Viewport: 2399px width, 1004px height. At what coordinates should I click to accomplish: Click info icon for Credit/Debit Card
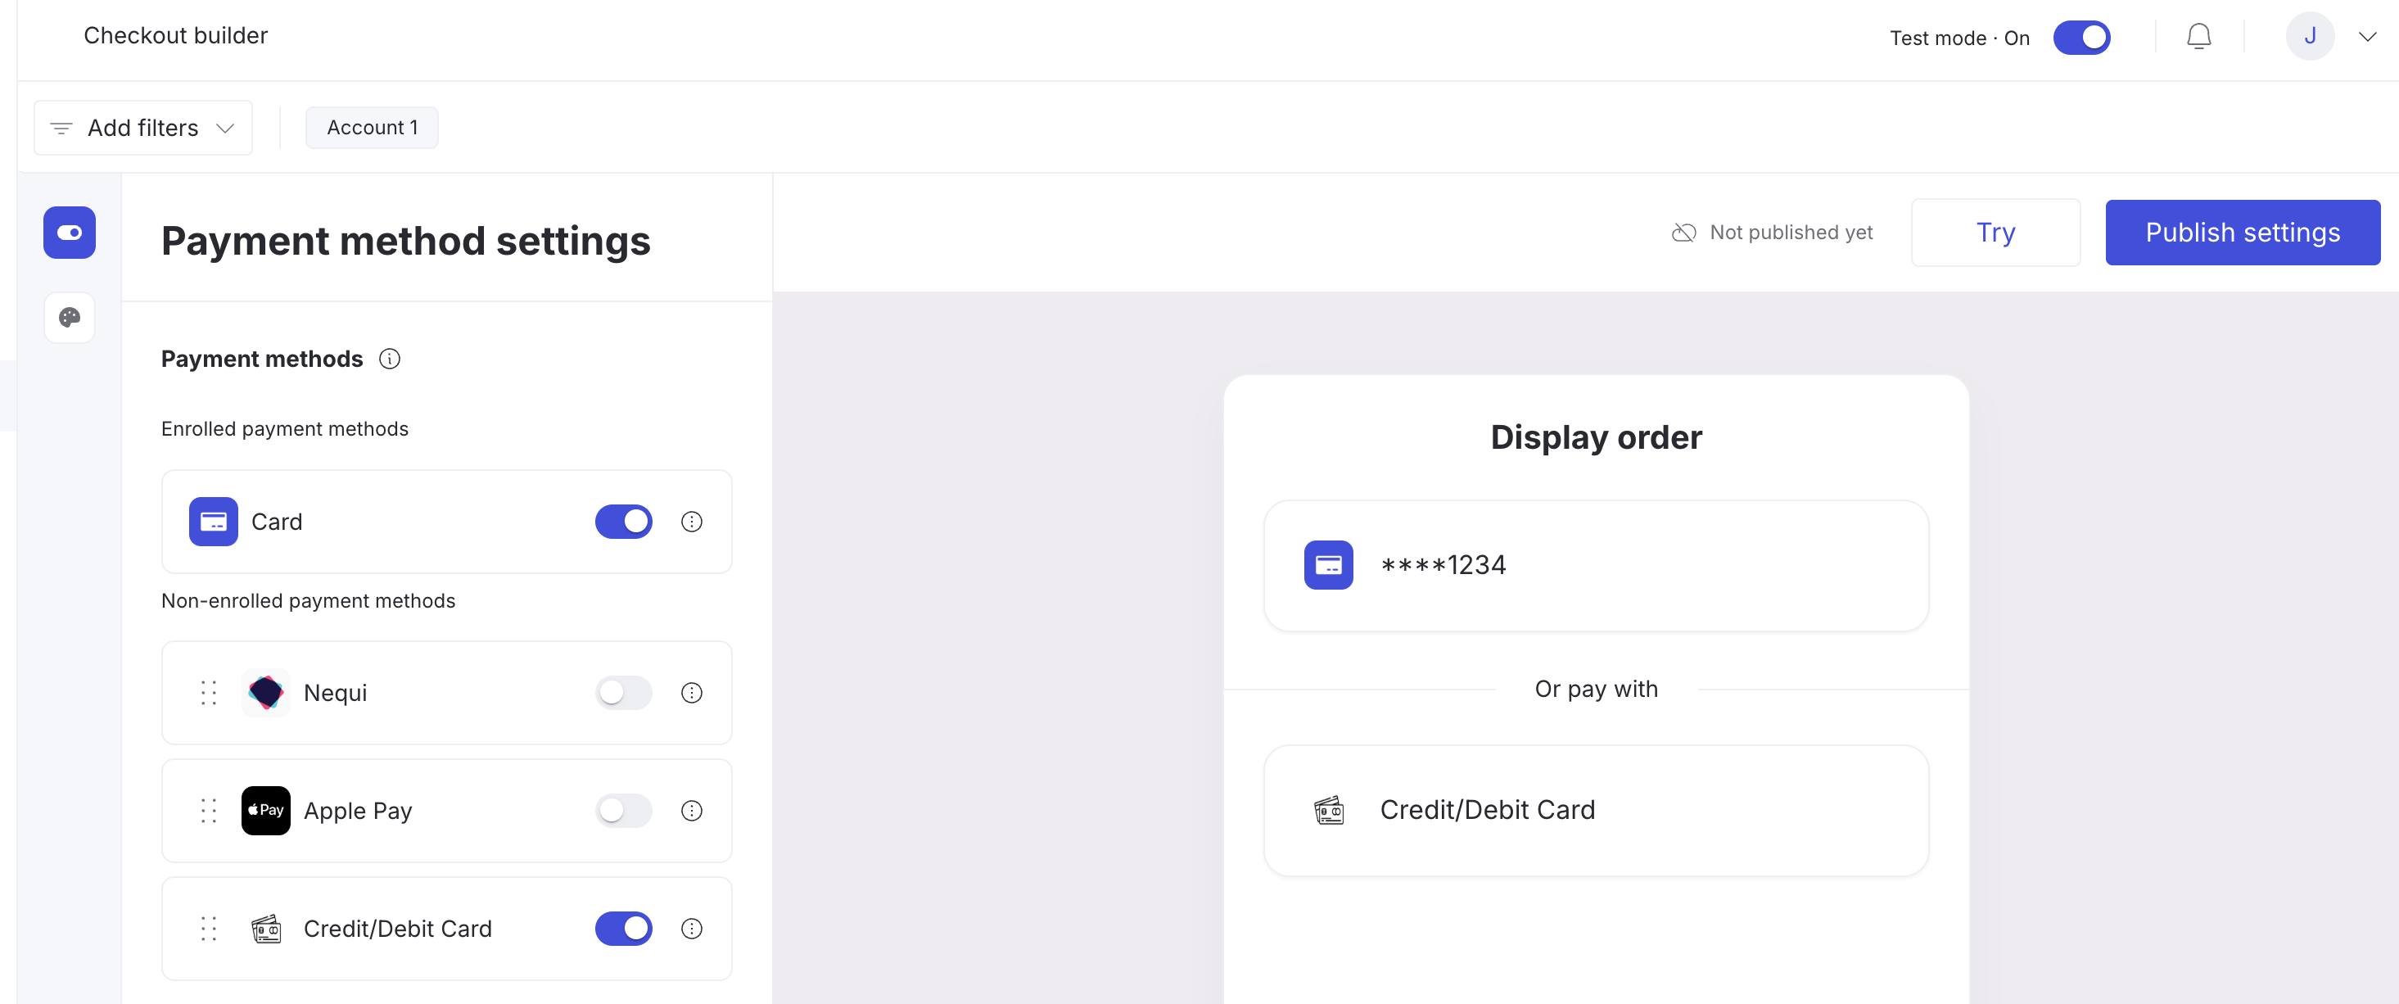(x=691, y=929)
